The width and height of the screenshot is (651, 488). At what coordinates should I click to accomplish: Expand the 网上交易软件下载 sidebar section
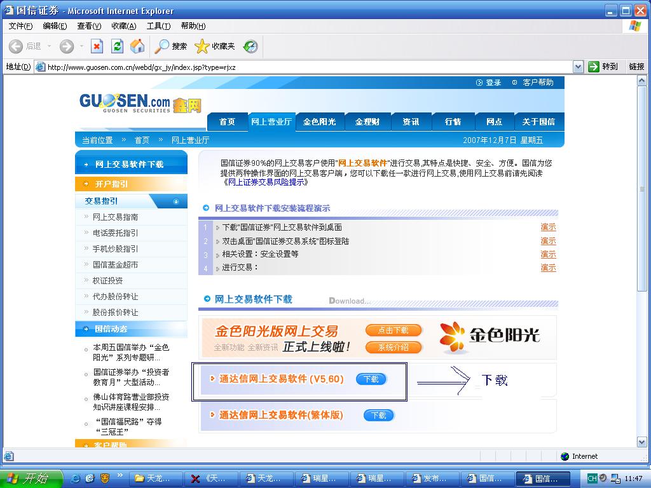131,165
